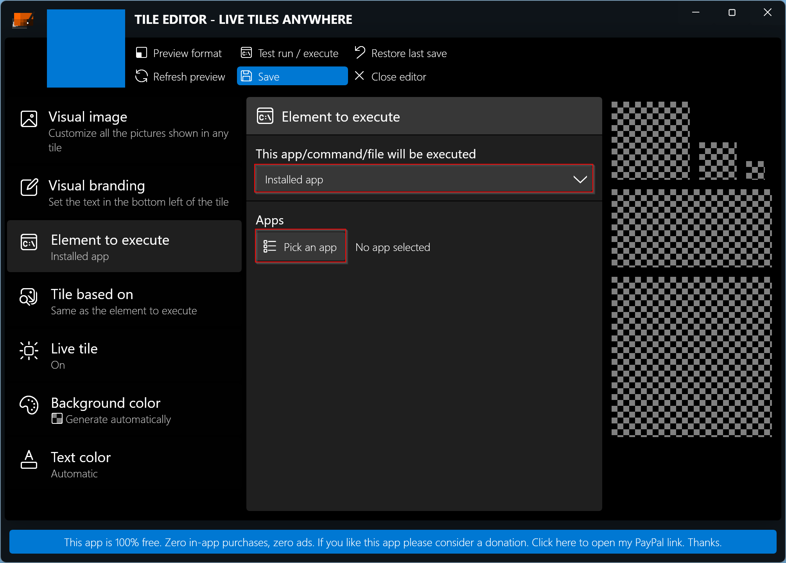Click the Save floppy disk icon
786x563 pixels.
(x=246, y=76)
